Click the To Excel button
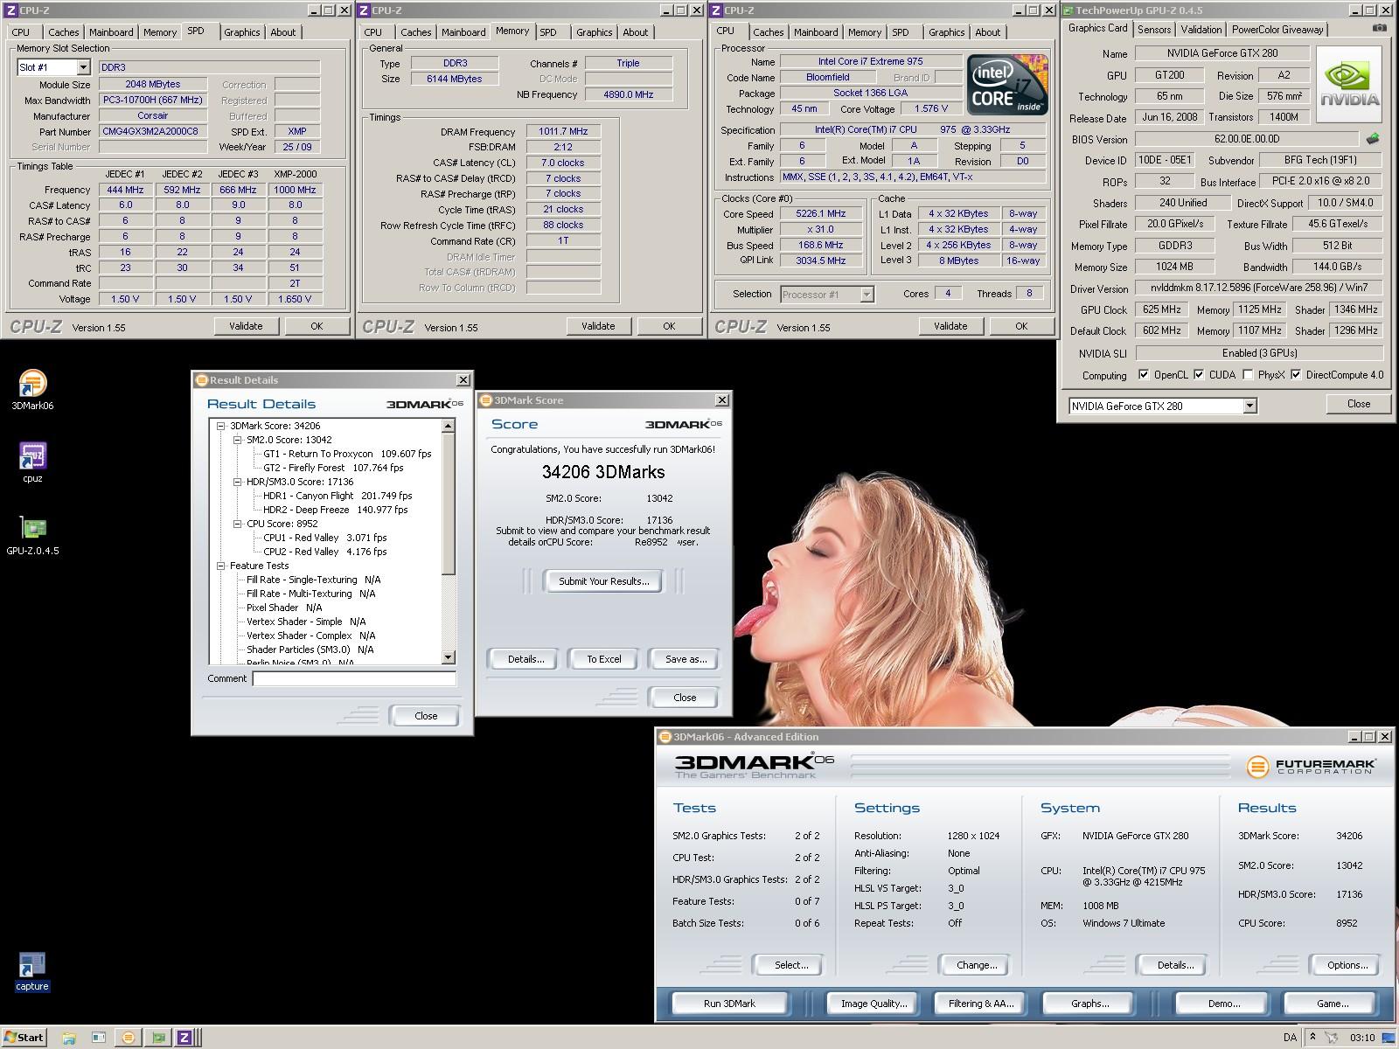 [x=603, y=659]
